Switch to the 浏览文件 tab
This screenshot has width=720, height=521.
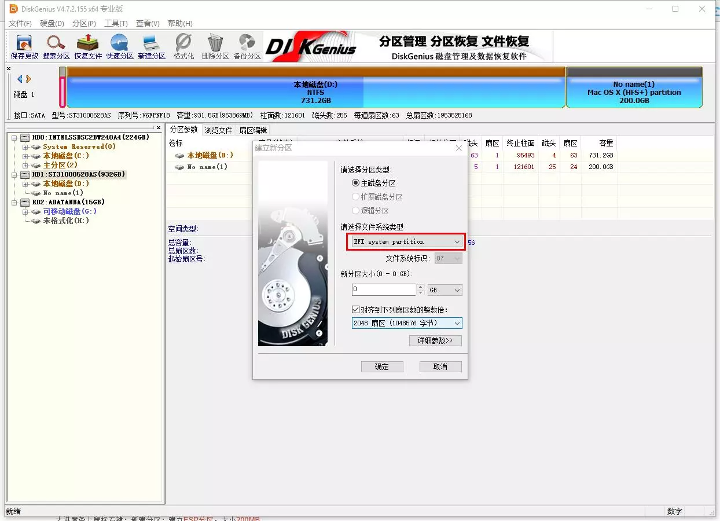[218, 130]
